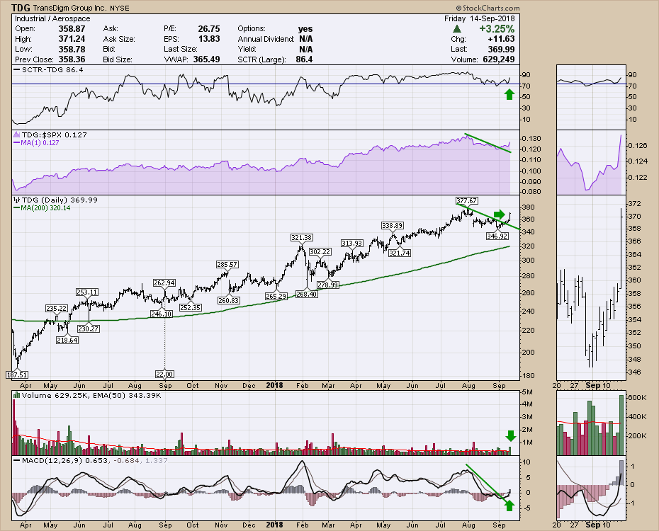This screenshot has height=531, width=659.
Task: Click the 260.83 price label
Action: [x=229, y=301]
